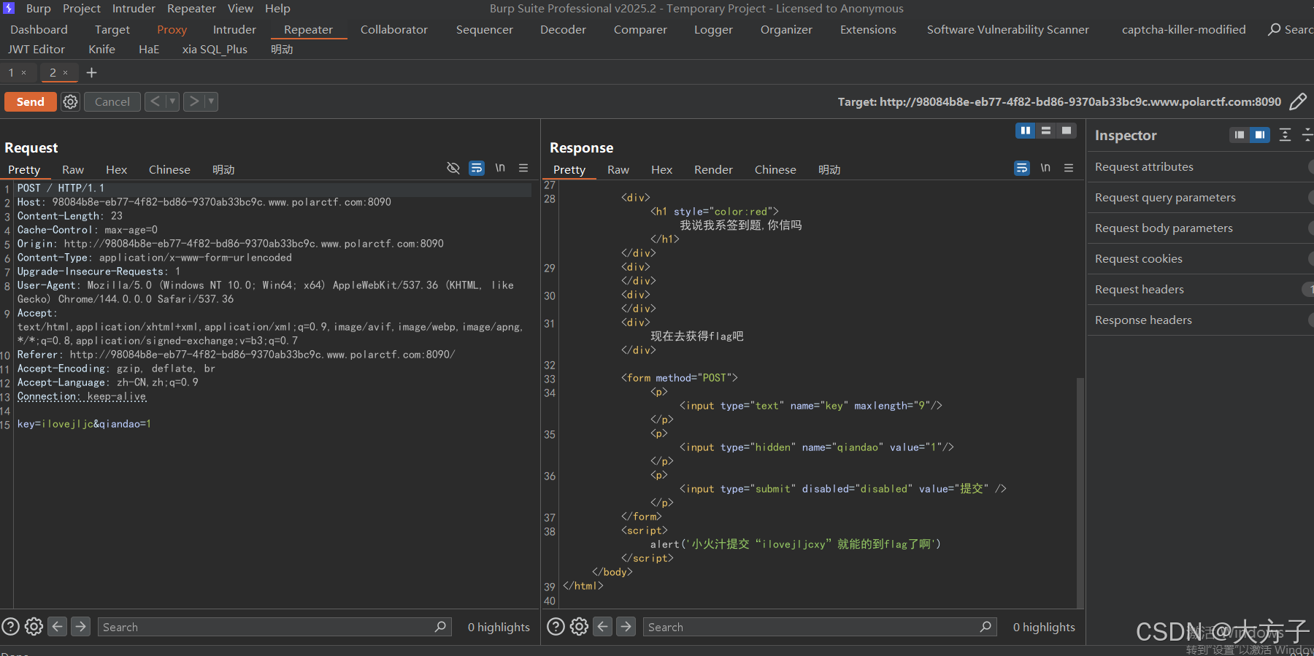Go to next request in history
Viewport: 1314px width, 656px height.
[x=194, y=101]
